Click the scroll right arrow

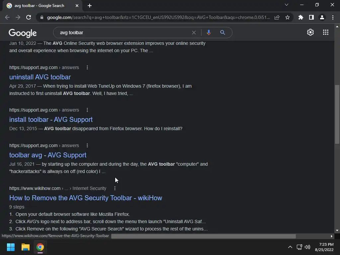pyautogui.click(x=332, y=236)
